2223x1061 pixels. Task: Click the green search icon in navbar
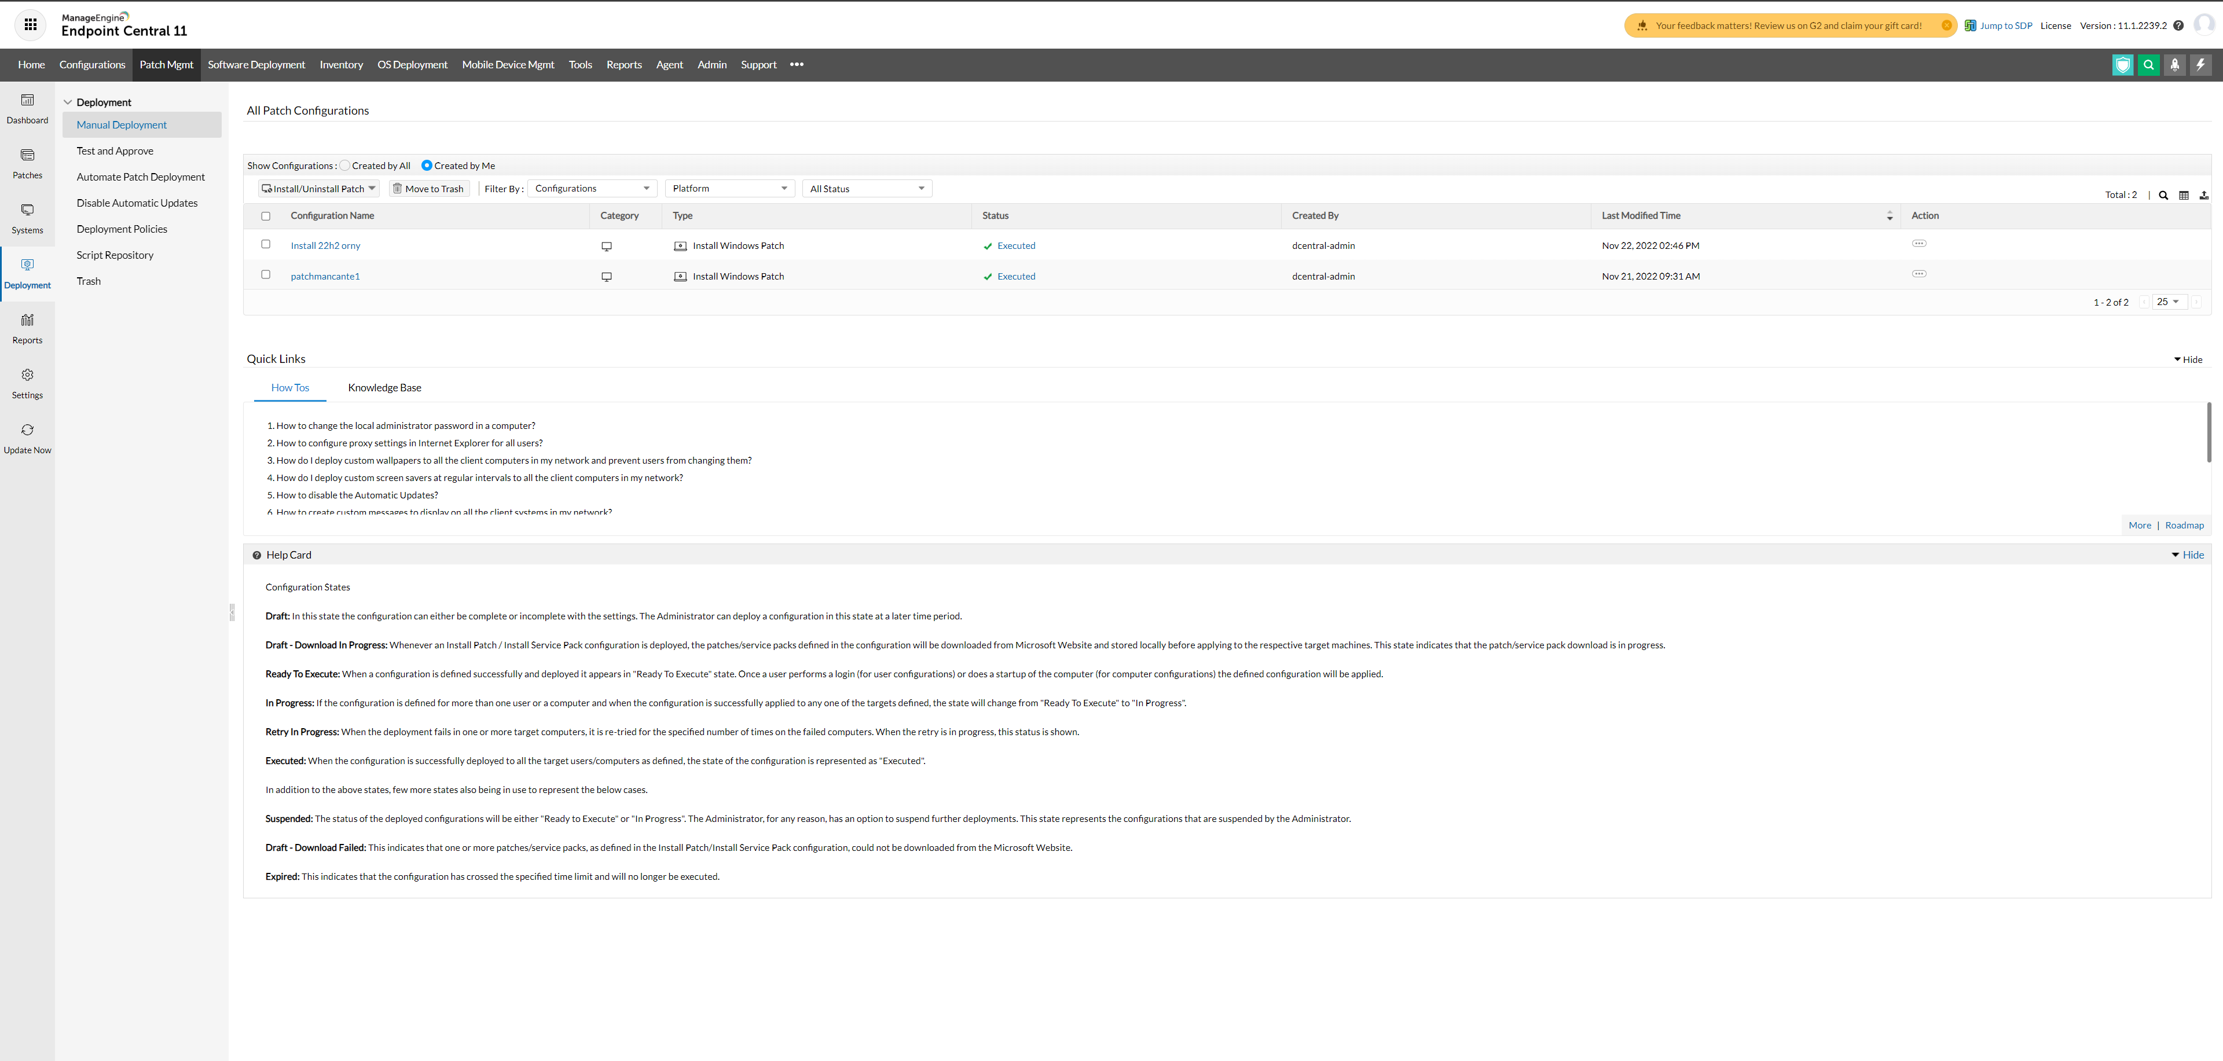[x=2149, y=65]
